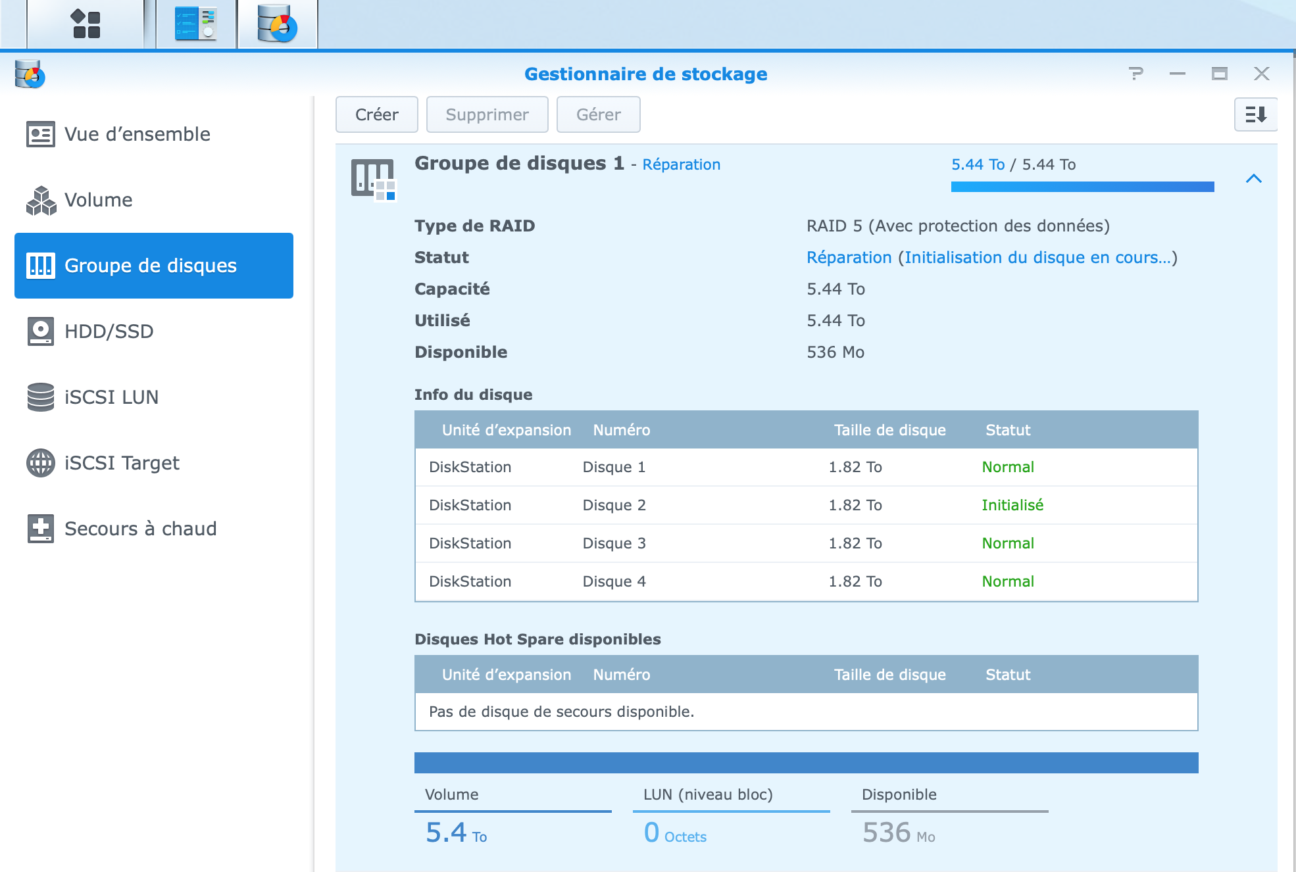Open the help question mark icon
This screenshot has width=1296, height=872.
(1136, 74)
